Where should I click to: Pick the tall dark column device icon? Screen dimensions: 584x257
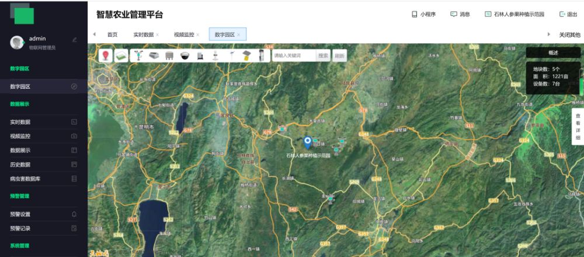pos(262,55)
